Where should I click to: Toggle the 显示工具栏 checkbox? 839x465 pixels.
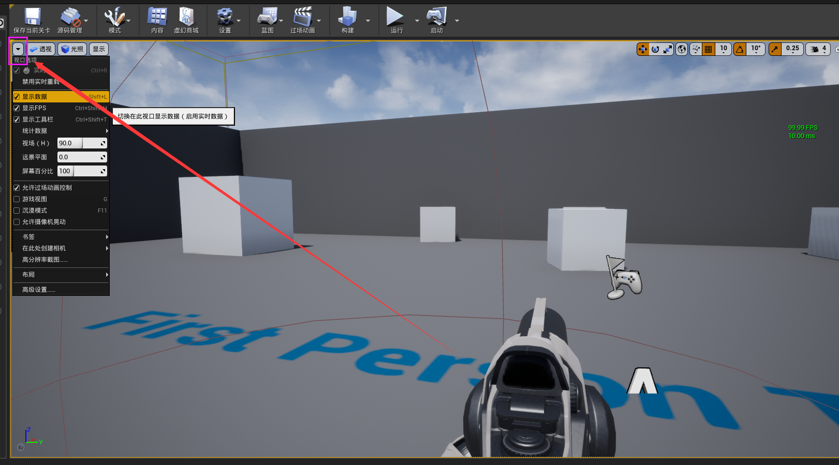[x=17, y=119]
